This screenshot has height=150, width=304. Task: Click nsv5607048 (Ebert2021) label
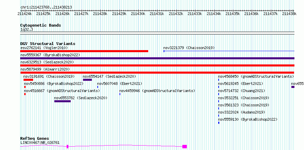(x=120, y=84)
